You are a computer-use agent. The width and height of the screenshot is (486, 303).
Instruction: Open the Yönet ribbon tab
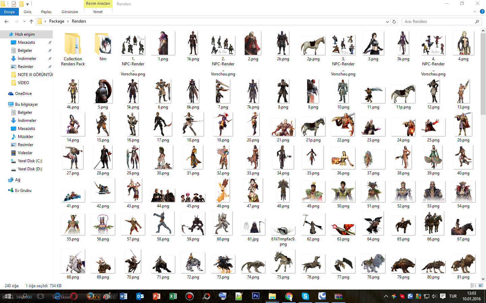(x=98, y=12)
